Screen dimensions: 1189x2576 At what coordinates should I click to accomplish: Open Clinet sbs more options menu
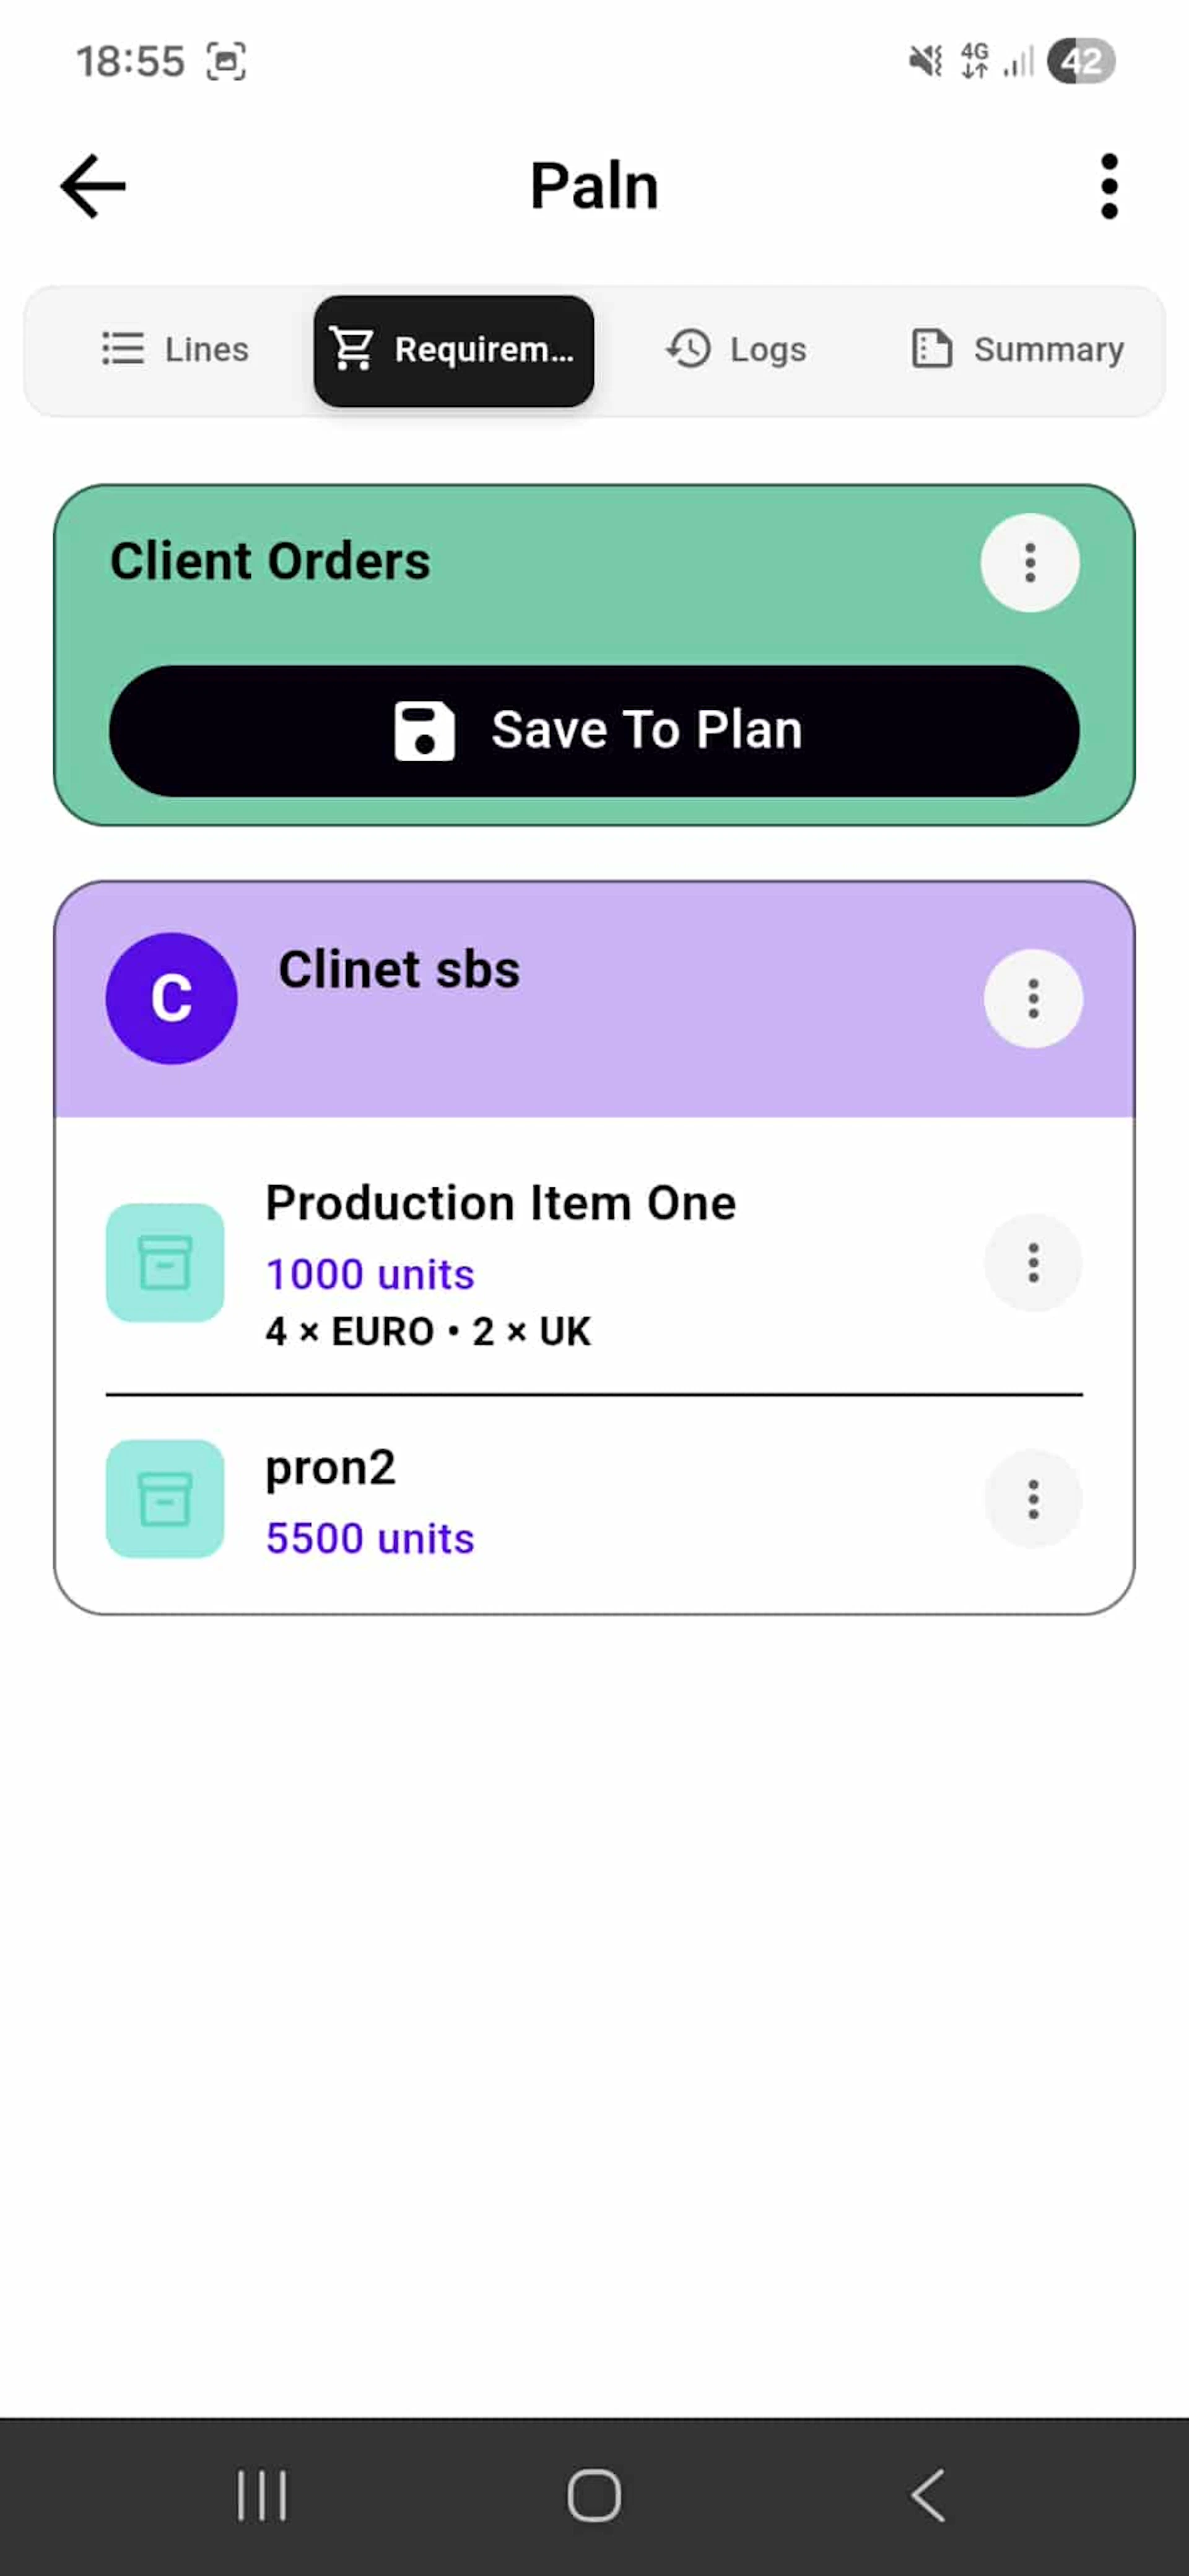click(x=1032, y=998)
